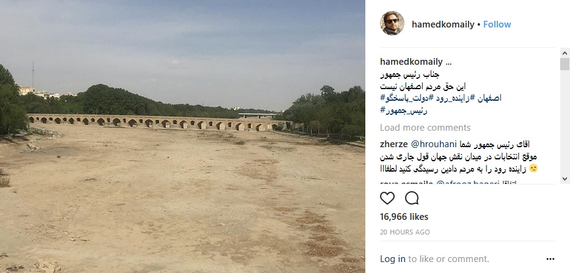
Task: Open zherze commenter profile
Action: point(393,144)
